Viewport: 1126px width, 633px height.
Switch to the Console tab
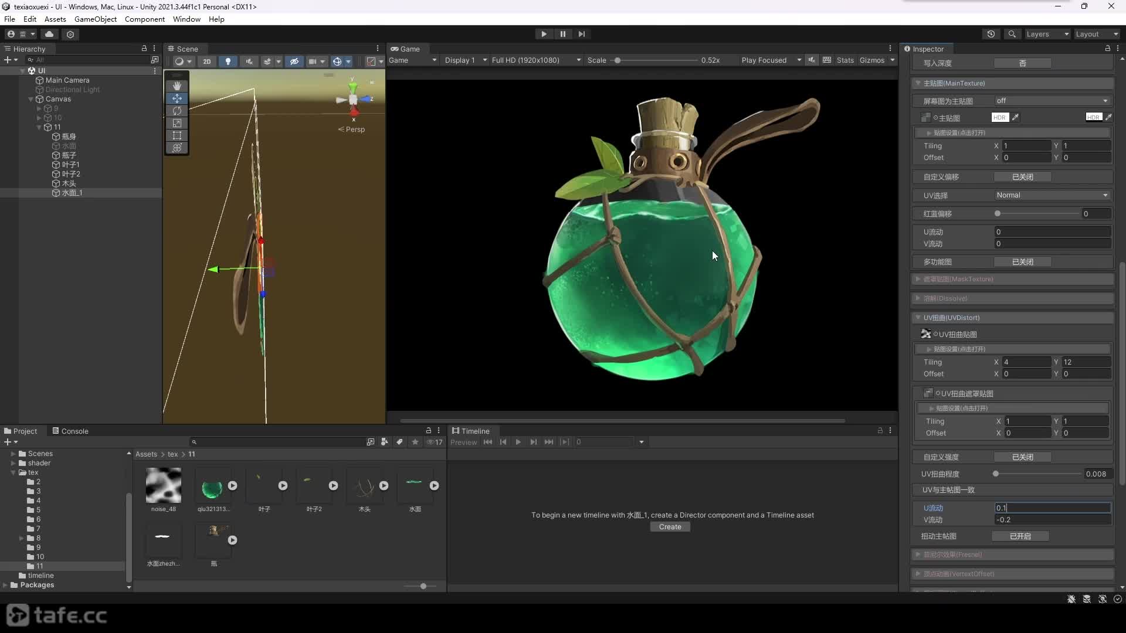pyautogui.click(x=70, y=431)
